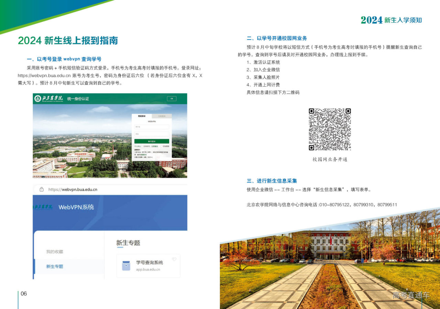Click the password input field
This screenshot has height=309, width=440.
[x=152, y=134]
